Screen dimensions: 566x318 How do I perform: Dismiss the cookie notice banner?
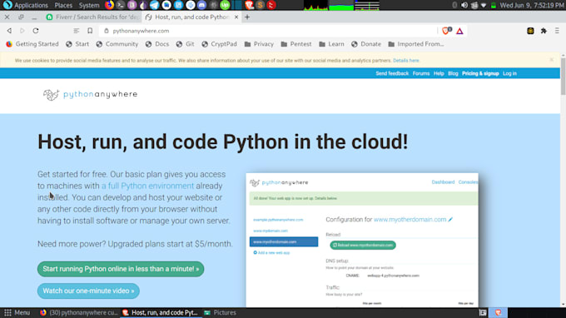click(x=552, y=60)
